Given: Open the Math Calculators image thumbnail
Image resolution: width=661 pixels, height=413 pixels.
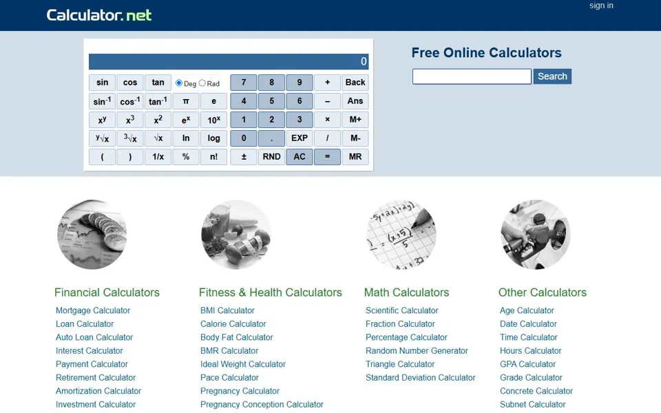Looking at the screenshot, I should (401, 234).
